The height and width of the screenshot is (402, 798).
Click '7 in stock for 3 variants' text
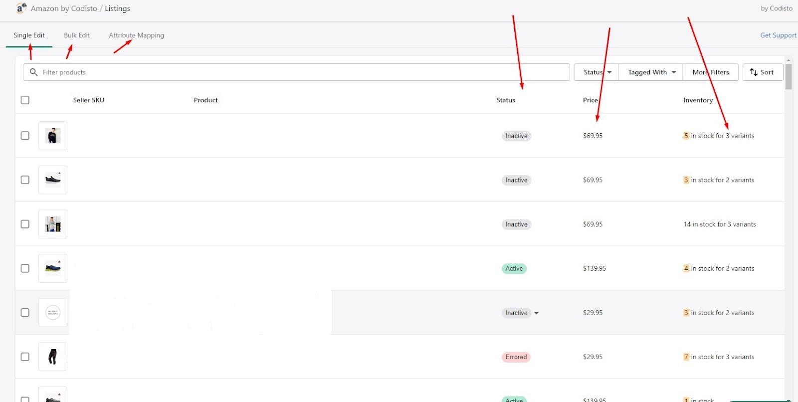pyautogui.click(x=719, y=357)
